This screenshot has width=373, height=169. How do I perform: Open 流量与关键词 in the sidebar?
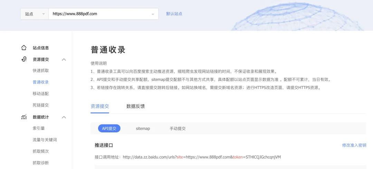tap(45, 140)
